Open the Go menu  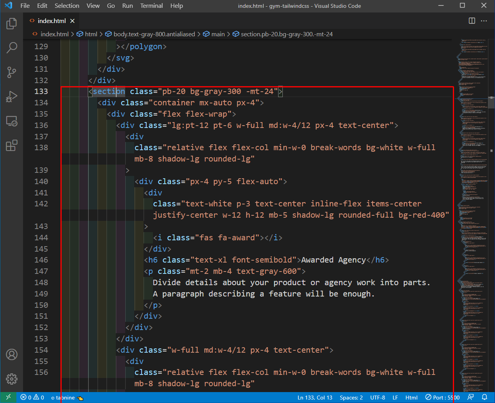pyautogui.click(x=111, y=5)
